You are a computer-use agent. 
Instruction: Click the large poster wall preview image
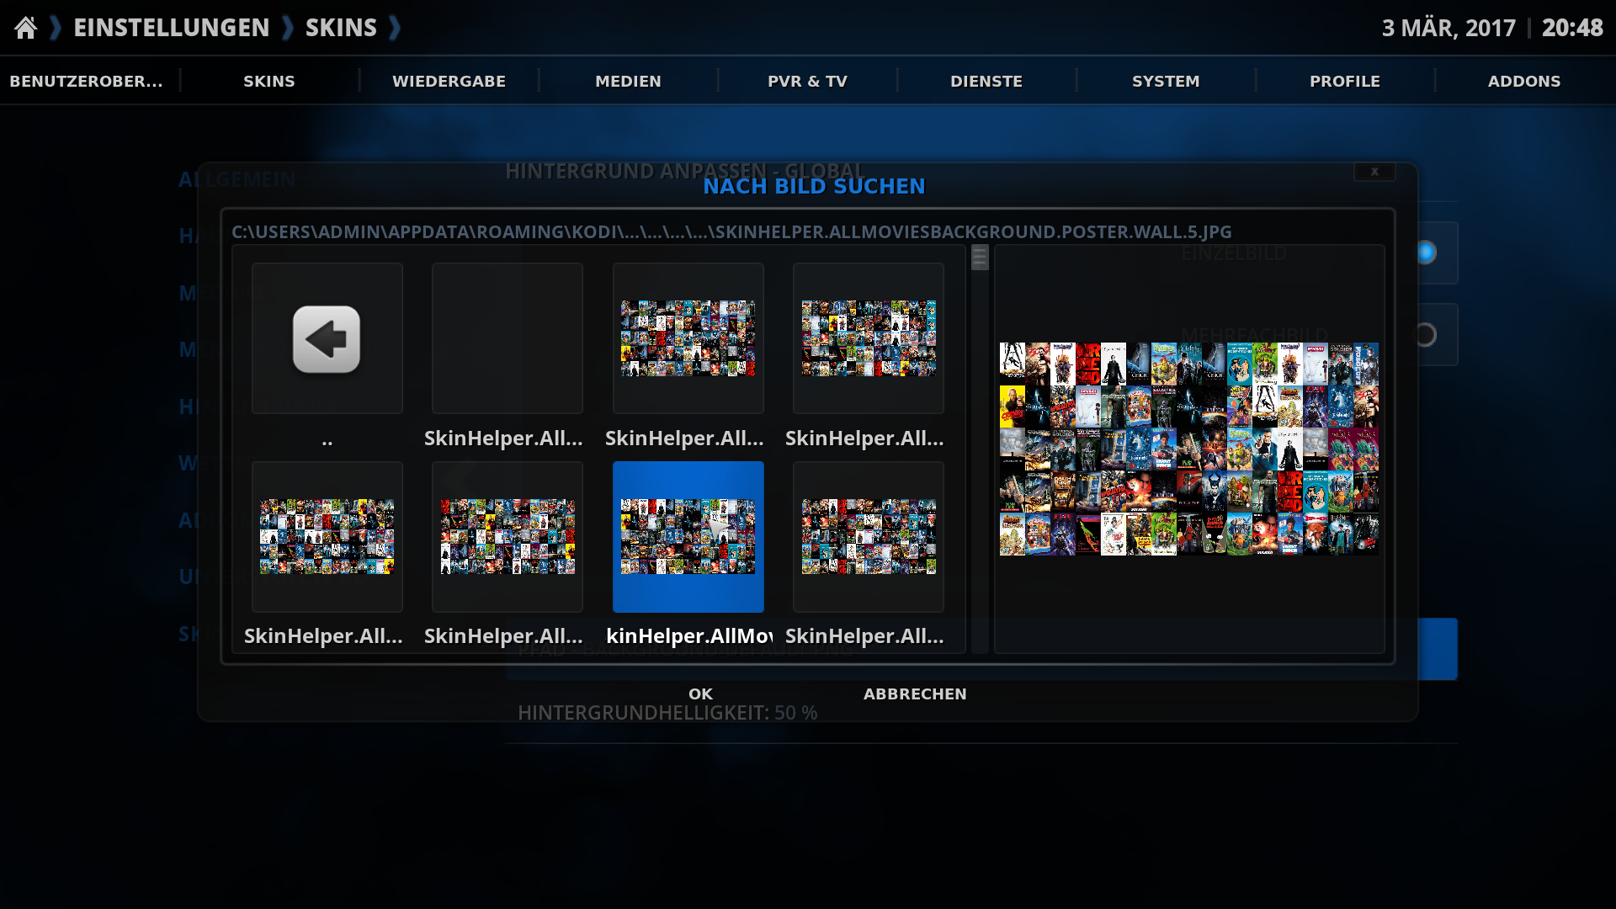1188,449
